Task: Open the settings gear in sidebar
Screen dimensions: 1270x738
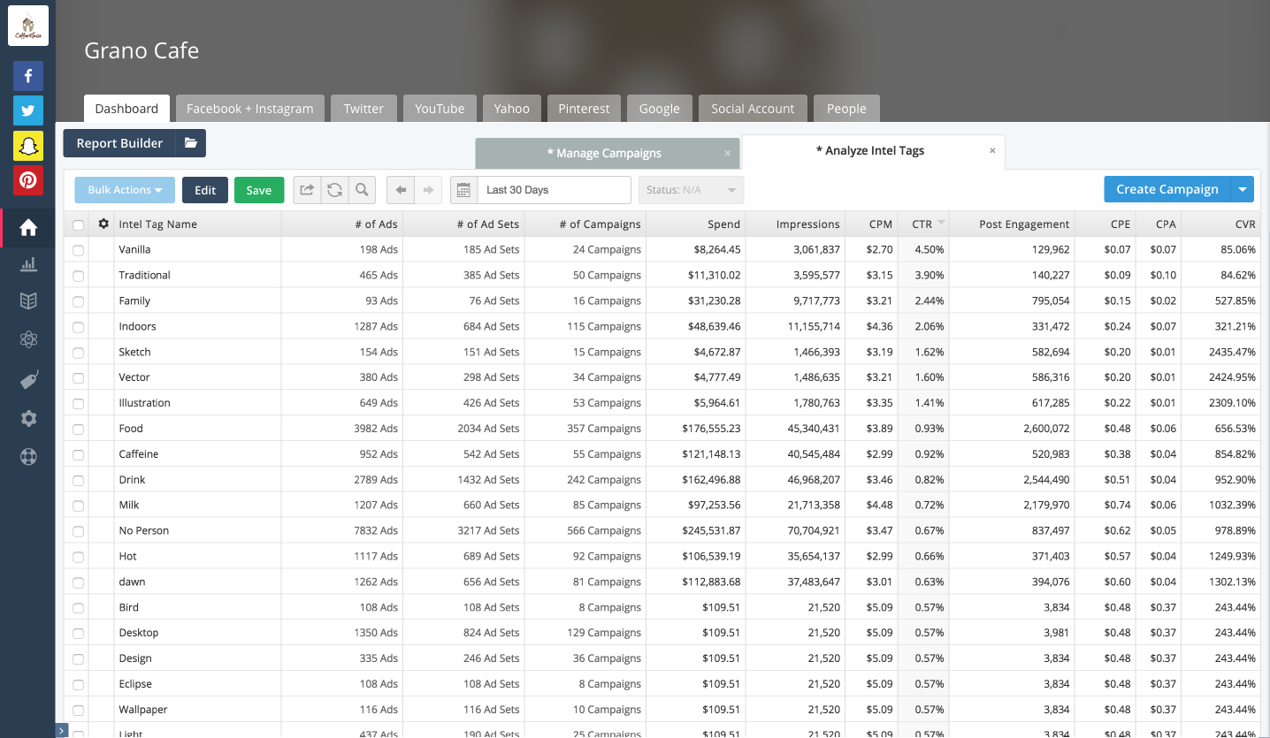Action: pyautogui.click(x=28, y=418)
